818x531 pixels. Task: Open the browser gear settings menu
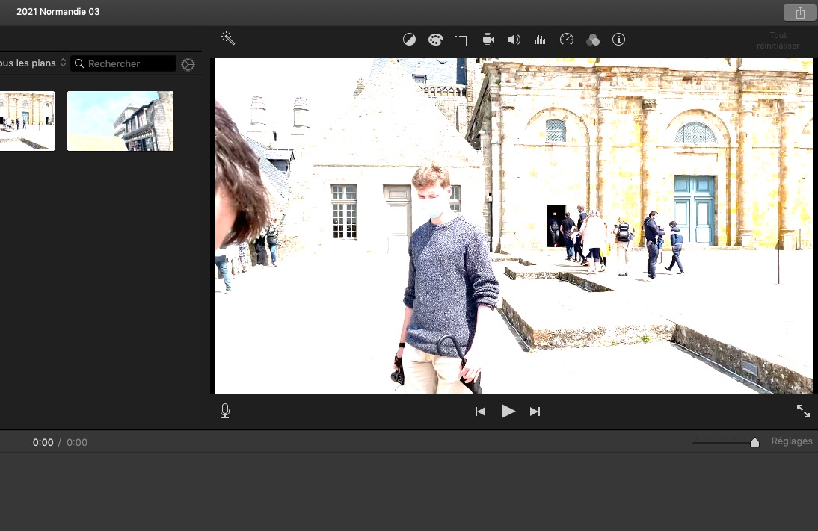(188, 64)
